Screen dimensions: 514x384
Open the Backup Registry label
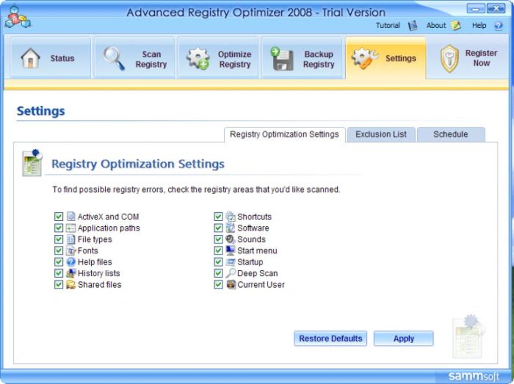318,59
